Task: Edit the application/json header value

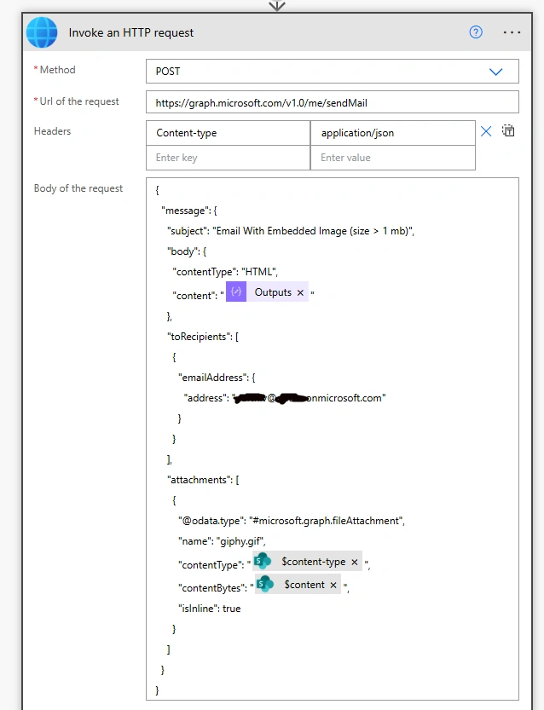Action: point(393,133)
